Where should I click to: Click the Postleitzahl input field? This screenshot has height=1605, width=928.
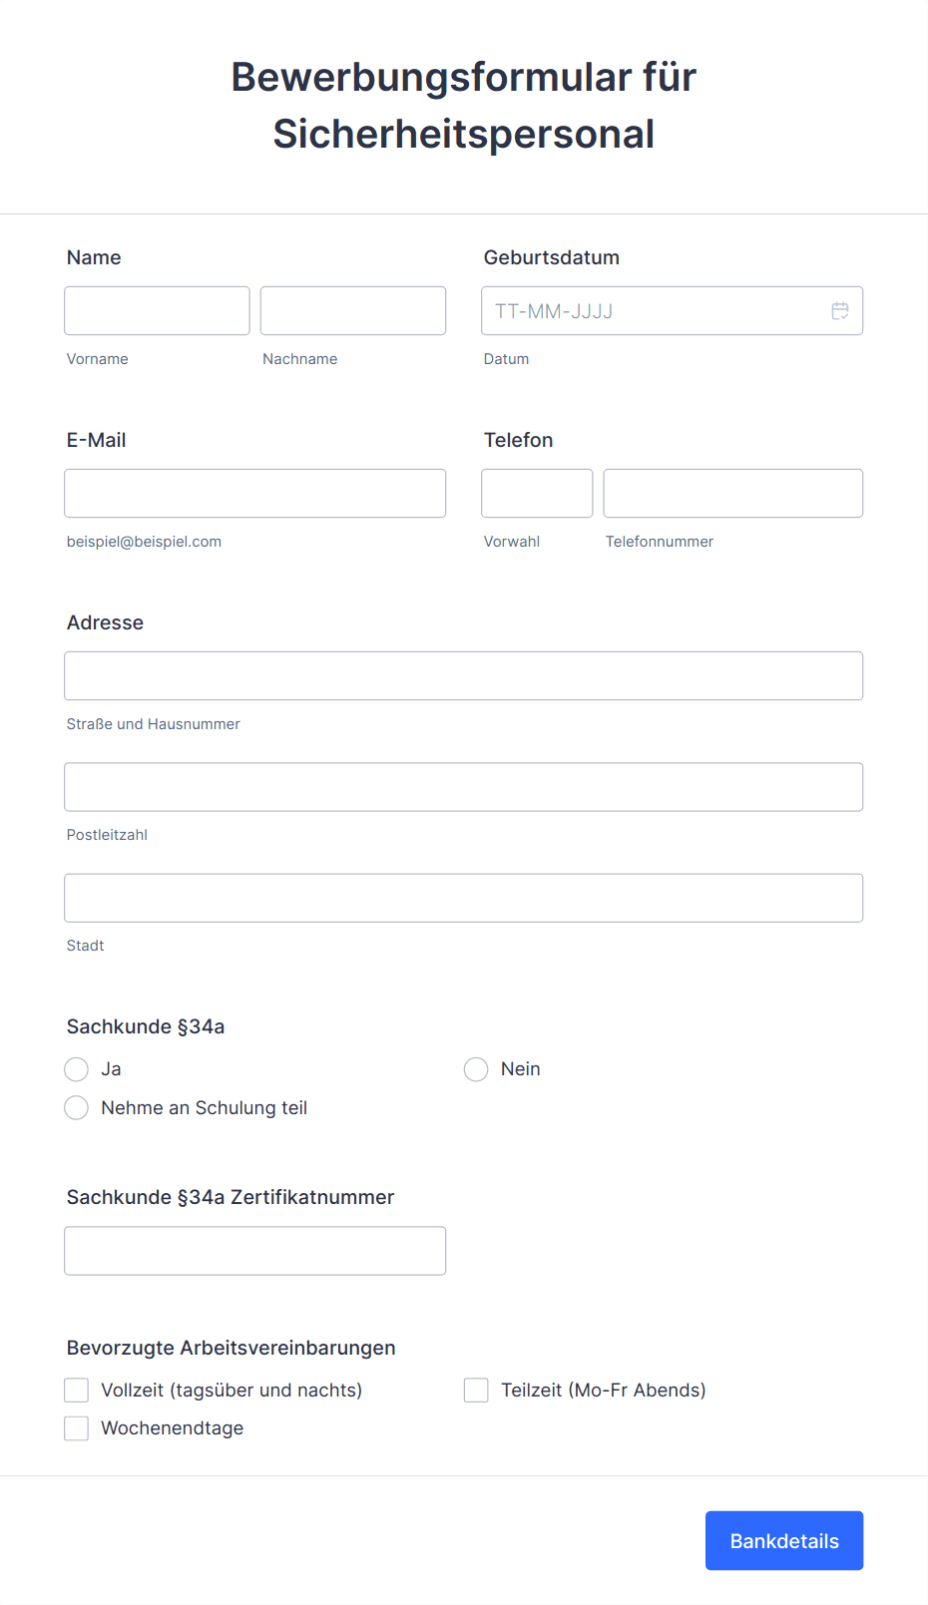[464, 787]
